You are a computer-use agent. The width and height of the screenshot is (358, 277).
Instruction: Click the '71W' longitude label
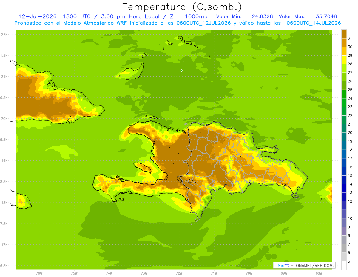[x=214, y=273]
